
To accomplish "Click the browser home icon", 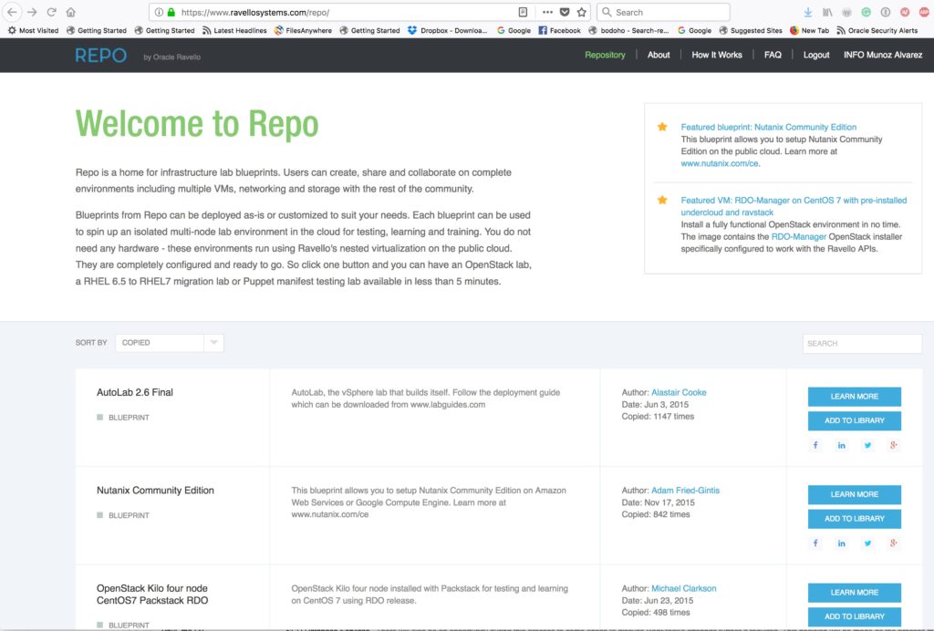I will (70, 12).
